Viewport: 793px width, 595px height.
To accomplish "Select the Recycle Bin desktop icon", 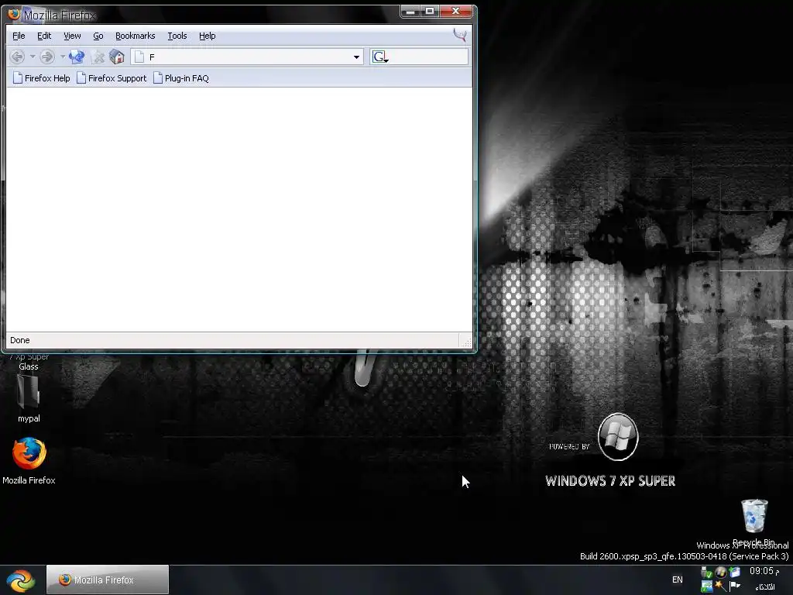I will click(754, 523).
